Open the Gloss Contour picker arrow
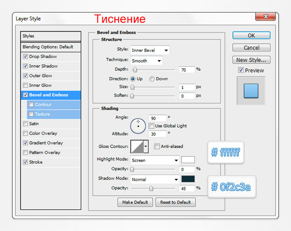The height and width of the screenshot is (231, 291). 146,146
